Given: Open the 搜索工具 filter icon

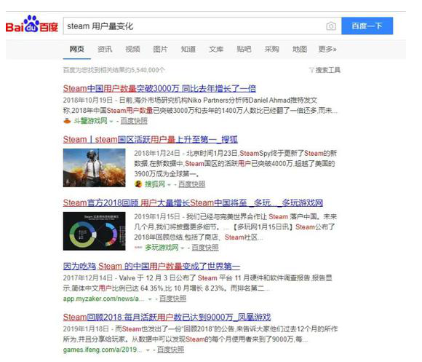Looking at the screenshot, I should [x=311, y=71].
